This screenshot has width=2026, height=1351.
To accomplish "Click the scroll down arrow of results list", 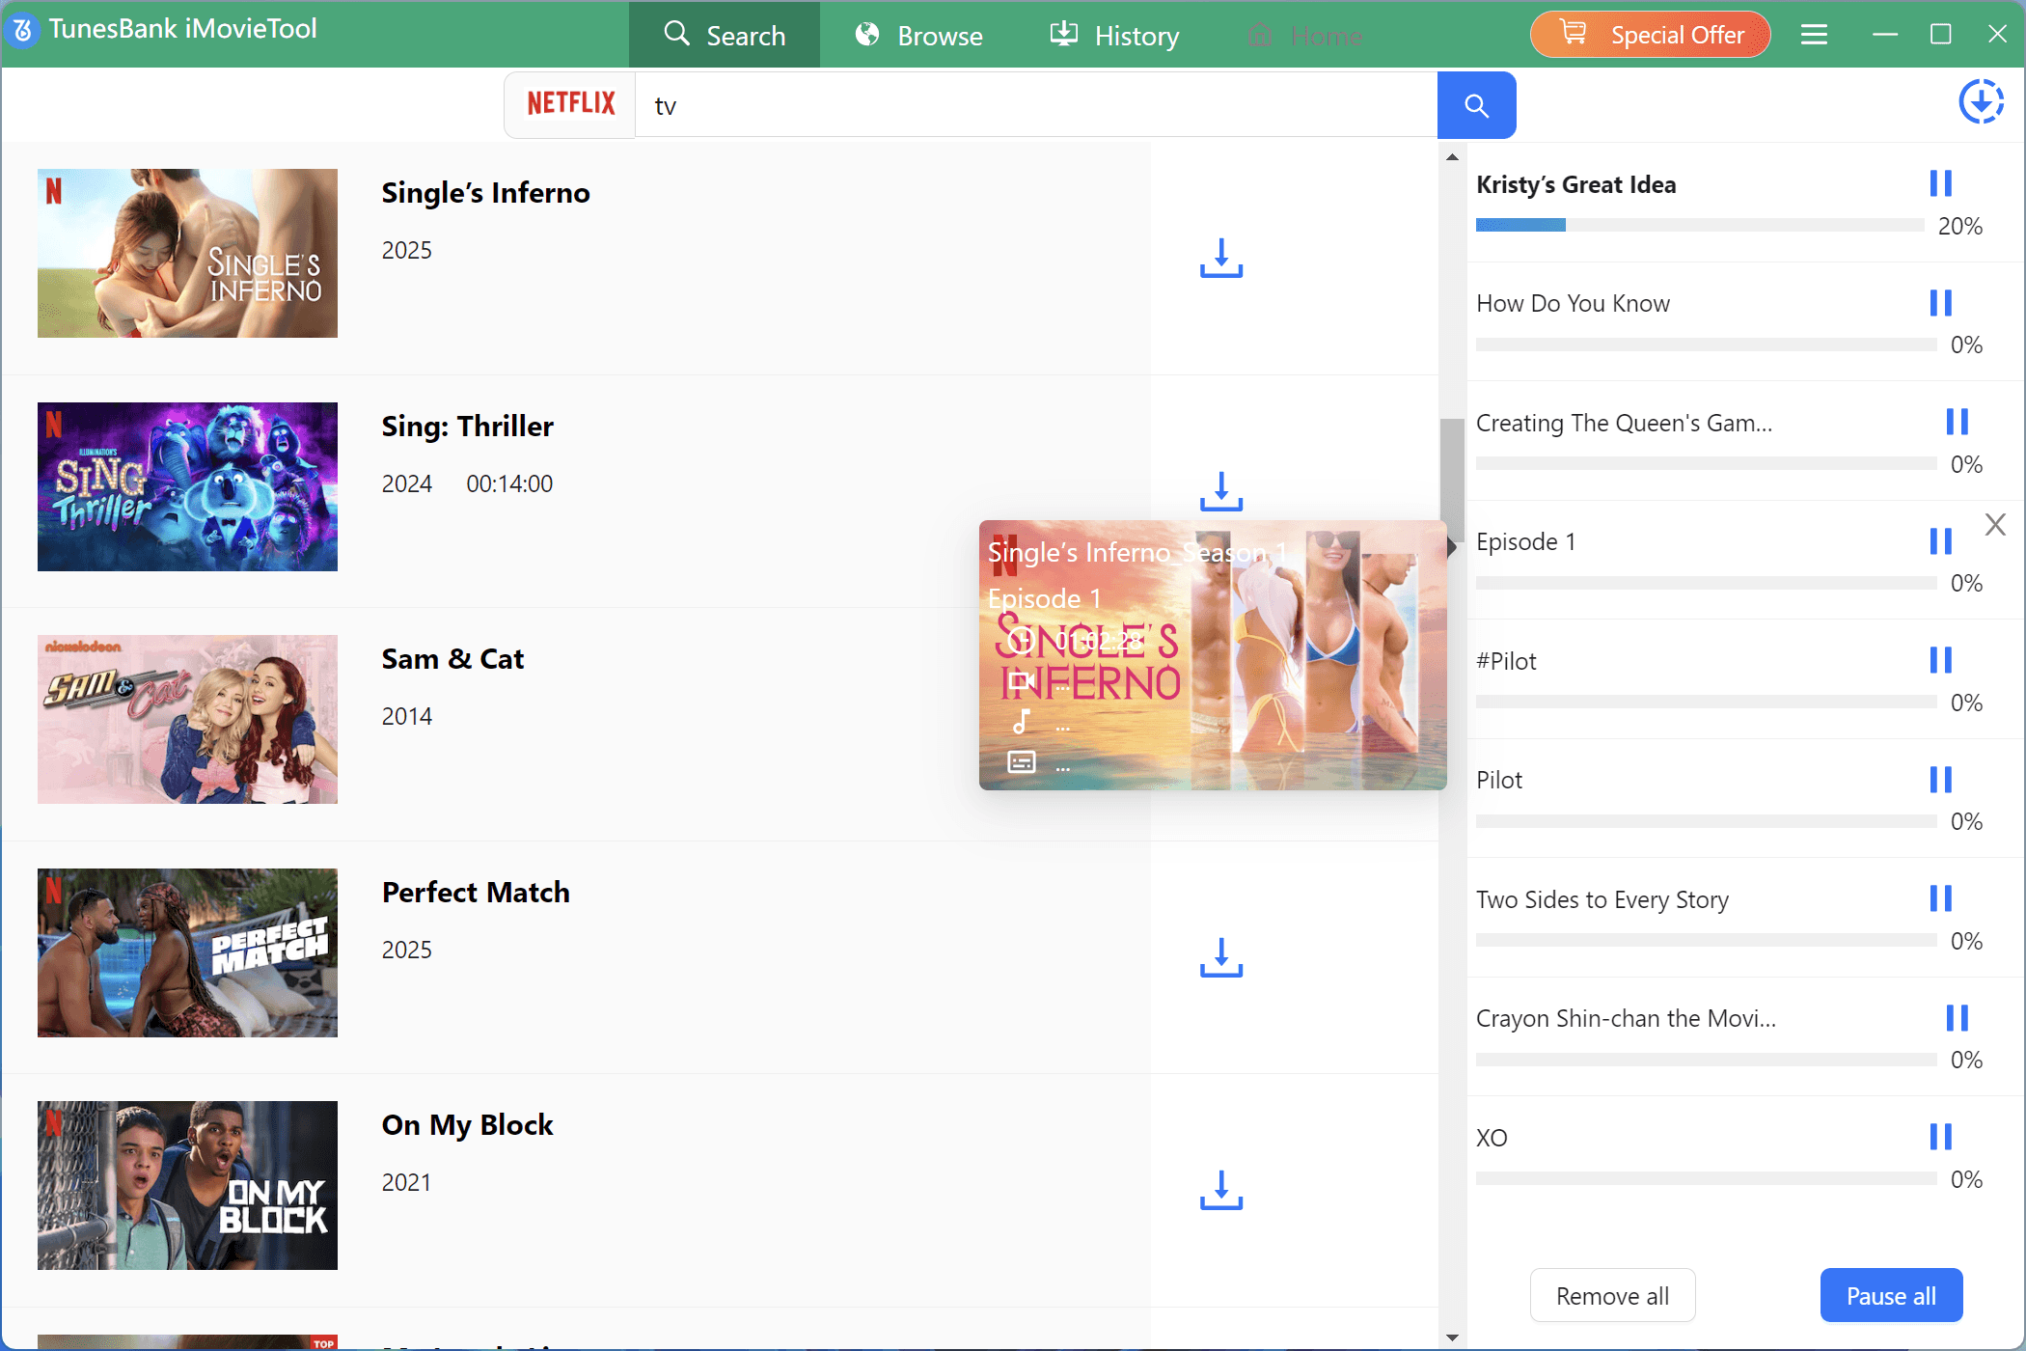I will (x=1452, y=1337).
